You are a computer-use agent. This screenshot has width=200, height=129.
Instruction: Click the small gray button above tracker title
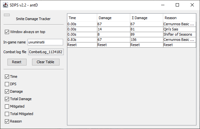pos(7,15)
